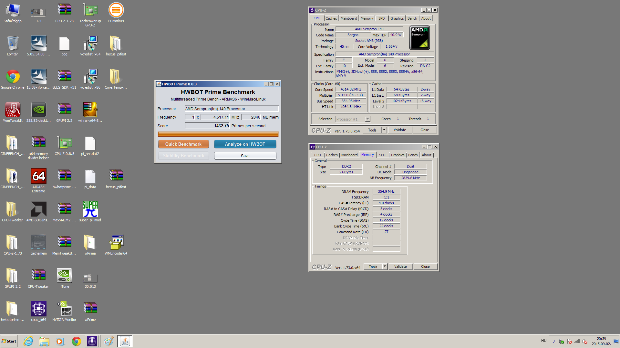Open About tab in top CPU-Z
This screenshot has height=348, width=620.
click(426, 18)
